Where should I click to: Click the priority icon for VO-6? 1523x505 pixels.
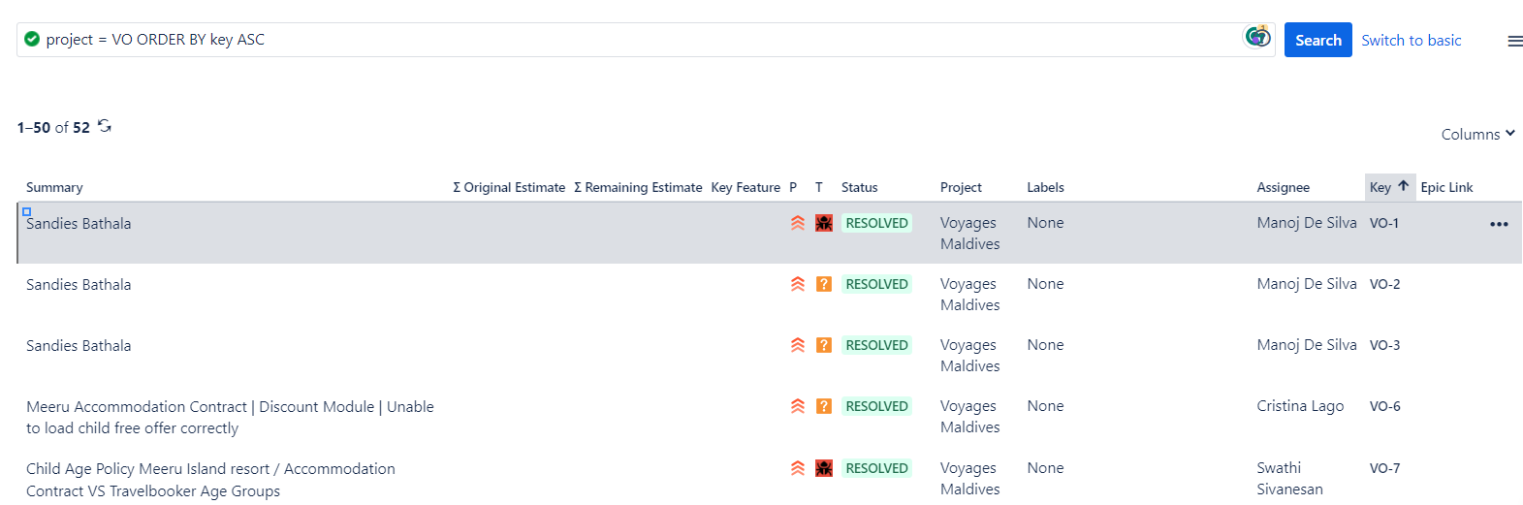[x=798, y=406]
